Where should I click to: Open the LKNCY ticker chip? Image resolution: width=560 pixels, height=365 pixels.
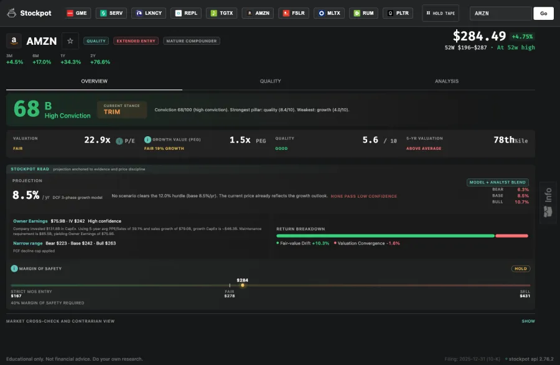point(149,13)
